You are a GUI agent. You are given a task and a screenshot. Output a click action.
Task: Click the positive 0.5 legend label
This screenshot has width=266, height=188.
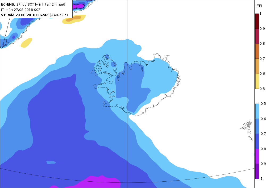pos(262,89)
